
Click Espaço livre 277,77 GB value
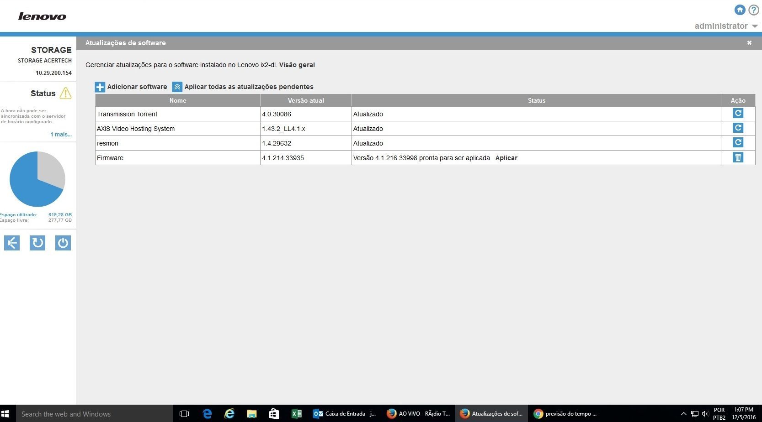(60, 220)
